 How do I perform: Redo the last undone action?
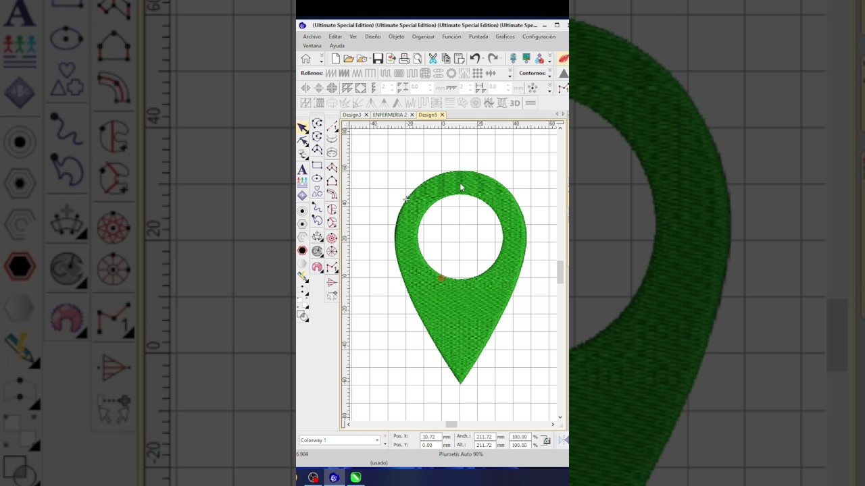[493, 59]
